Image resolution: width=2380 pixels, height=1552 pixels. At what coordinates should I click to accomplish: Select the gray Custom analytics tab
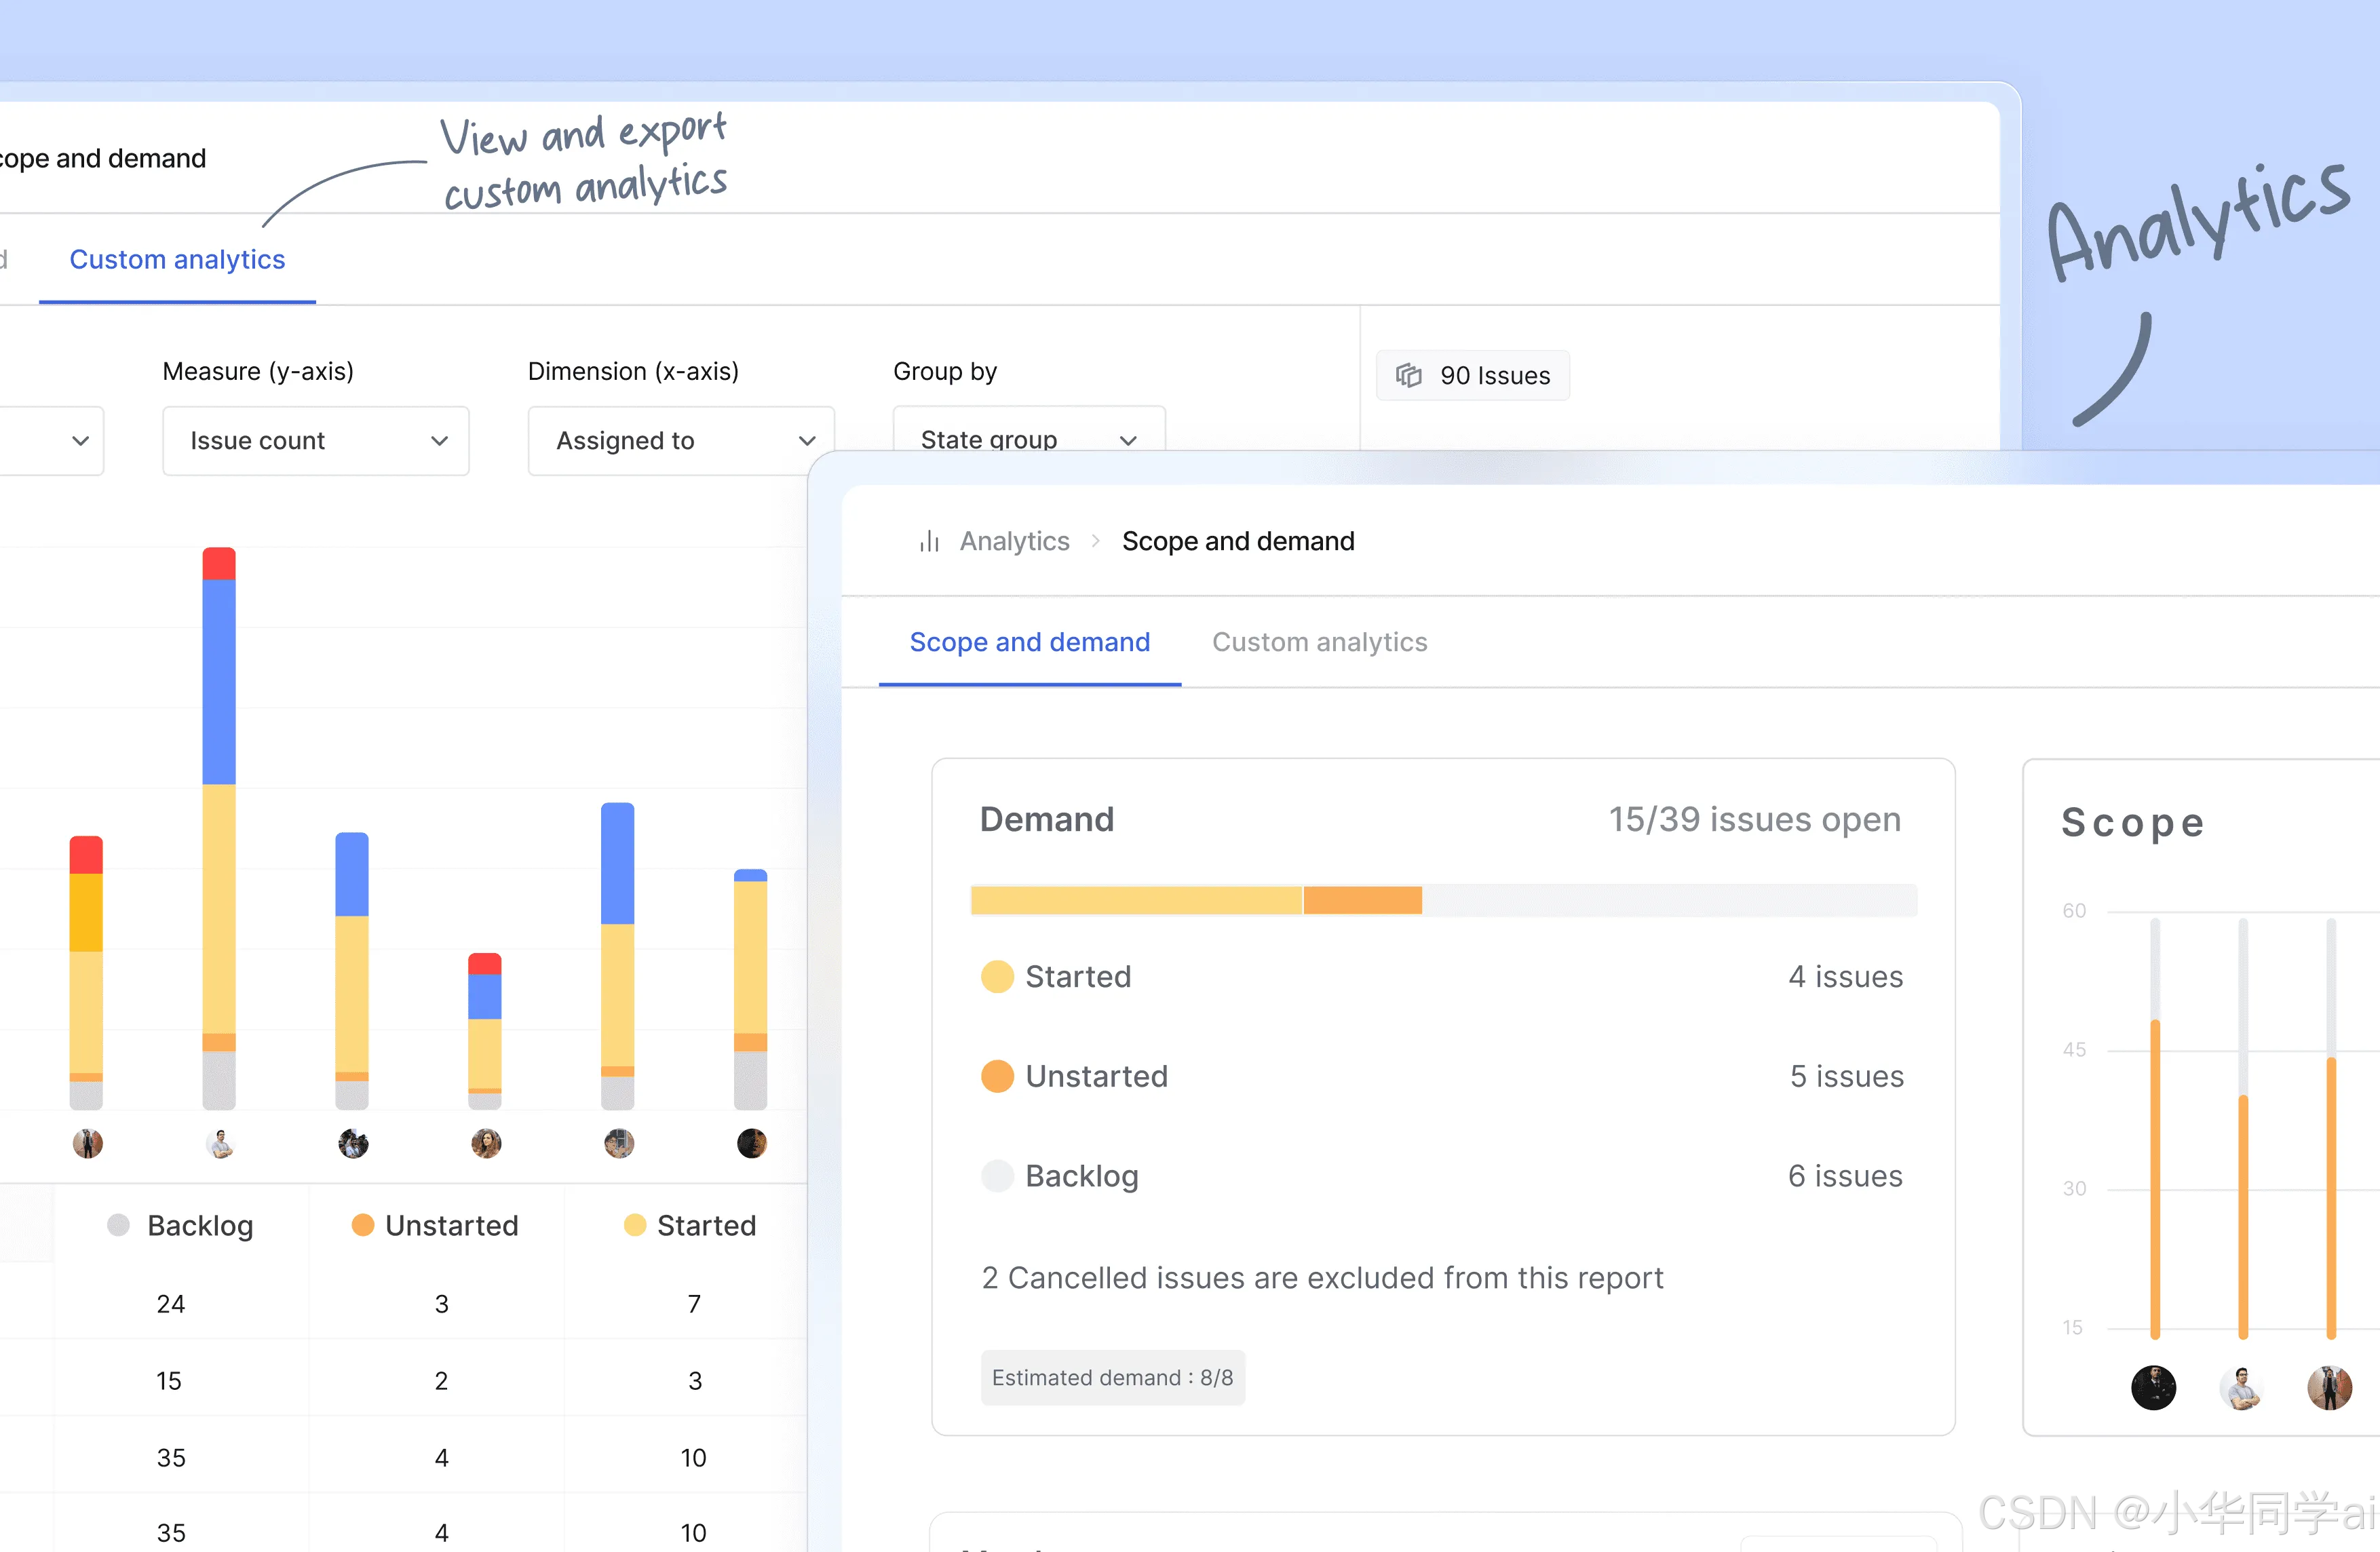click(1319, 642)
